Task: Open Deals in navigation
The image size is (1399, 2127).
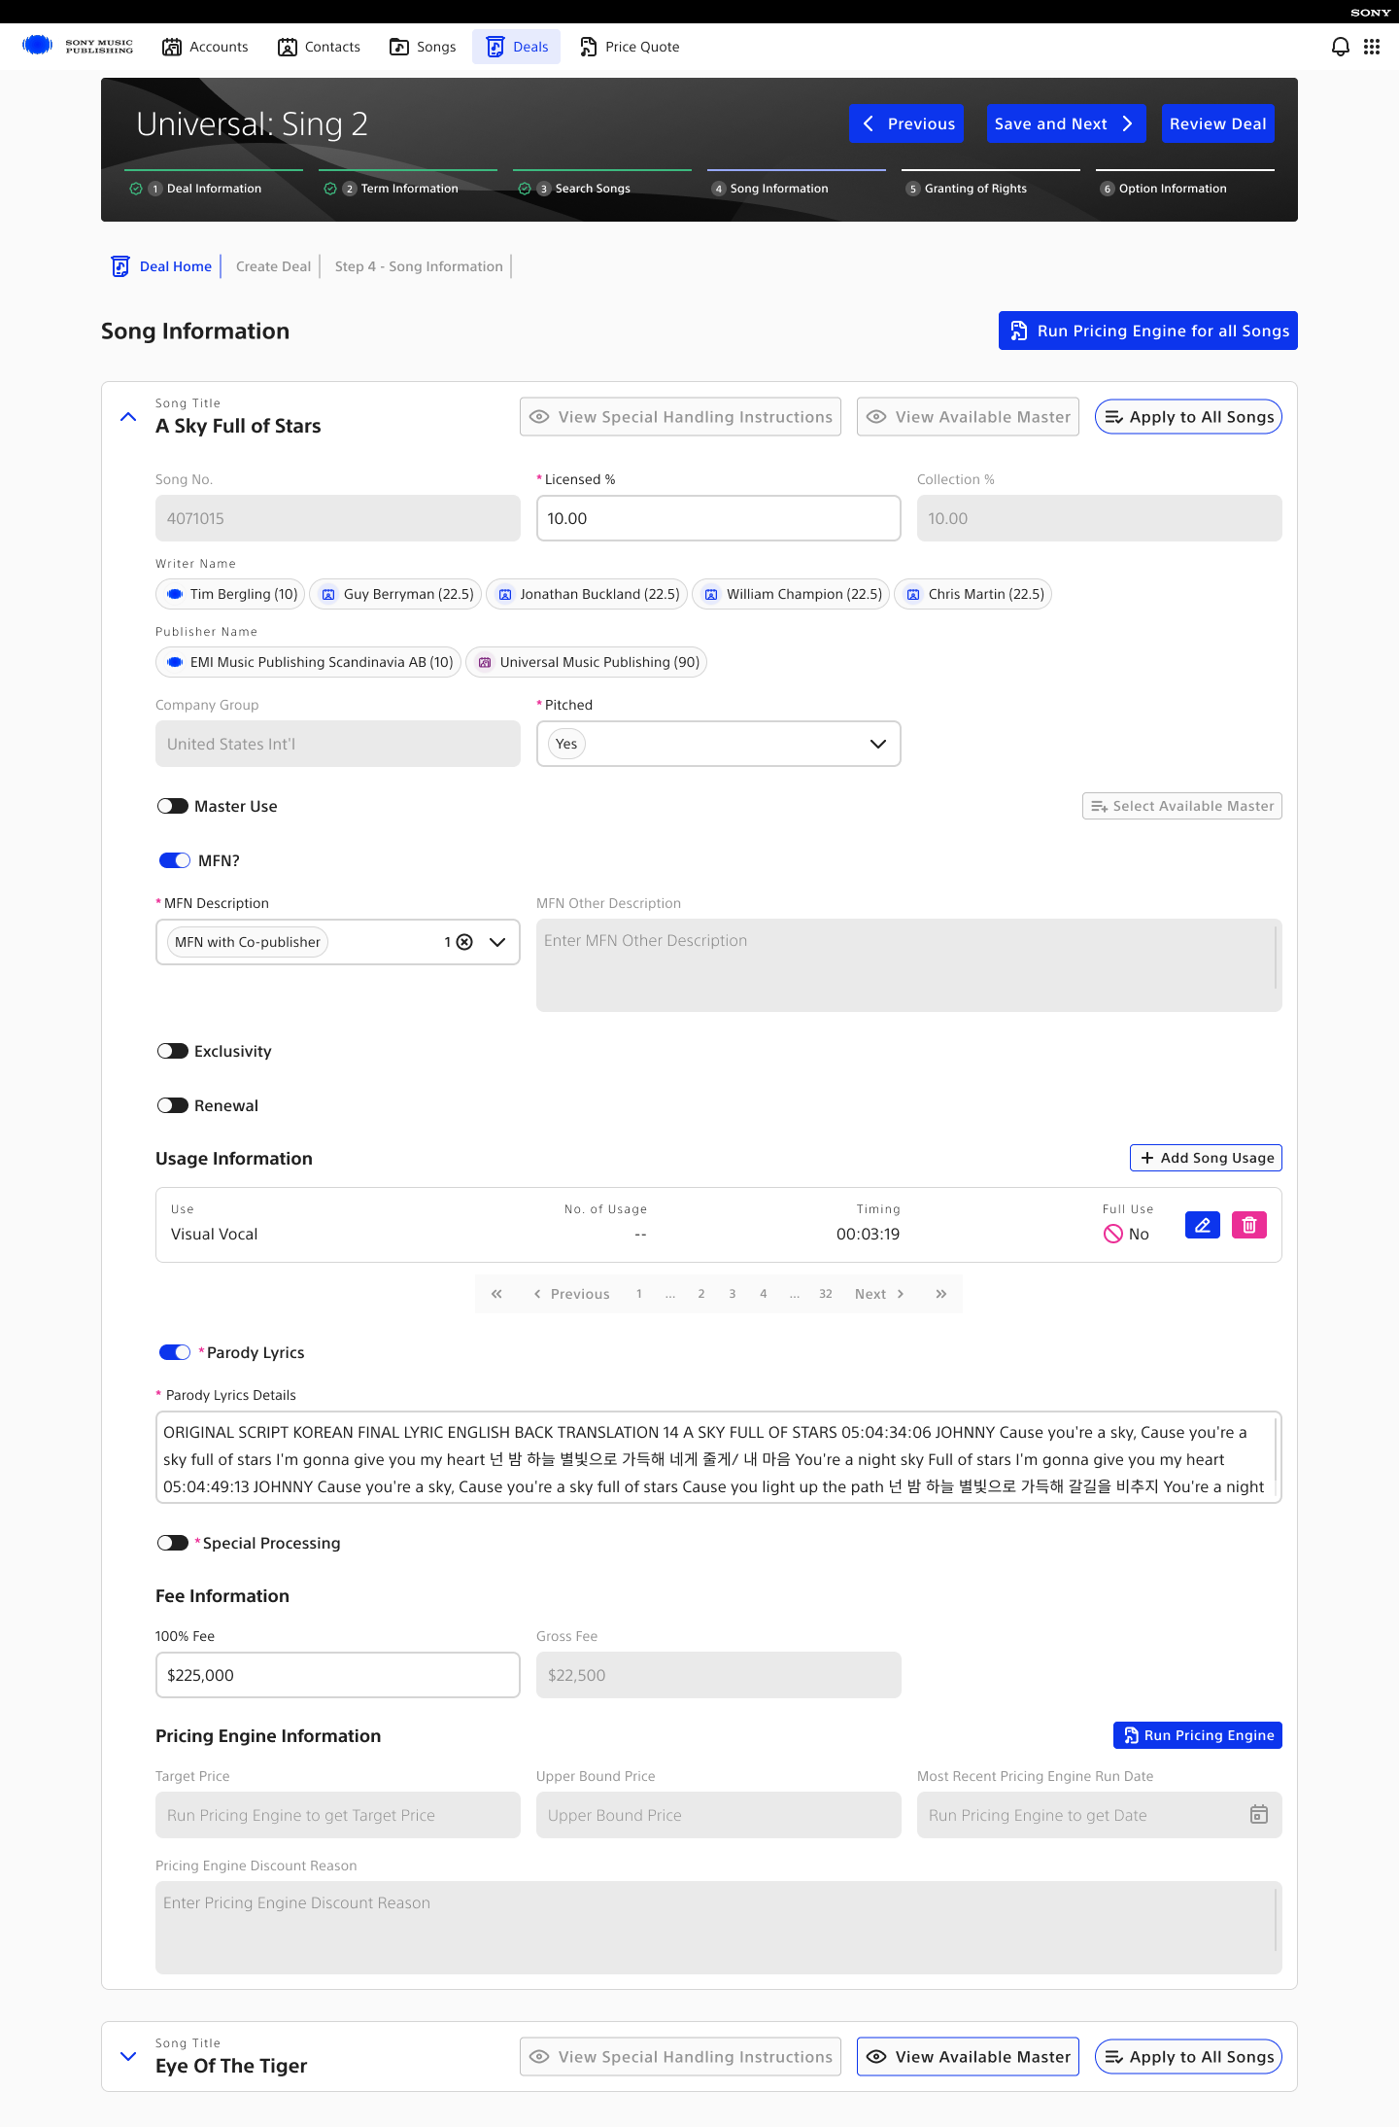Action: click(x=517, y=47)
